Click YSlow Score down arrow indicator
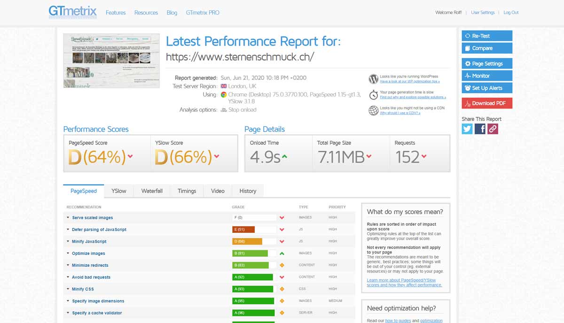564x323 pixels. (x=216, y=156)
